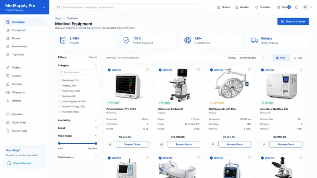317x178 pixels.
Task: Compare the Ultrasound System X5
Action: click(162, 144)
